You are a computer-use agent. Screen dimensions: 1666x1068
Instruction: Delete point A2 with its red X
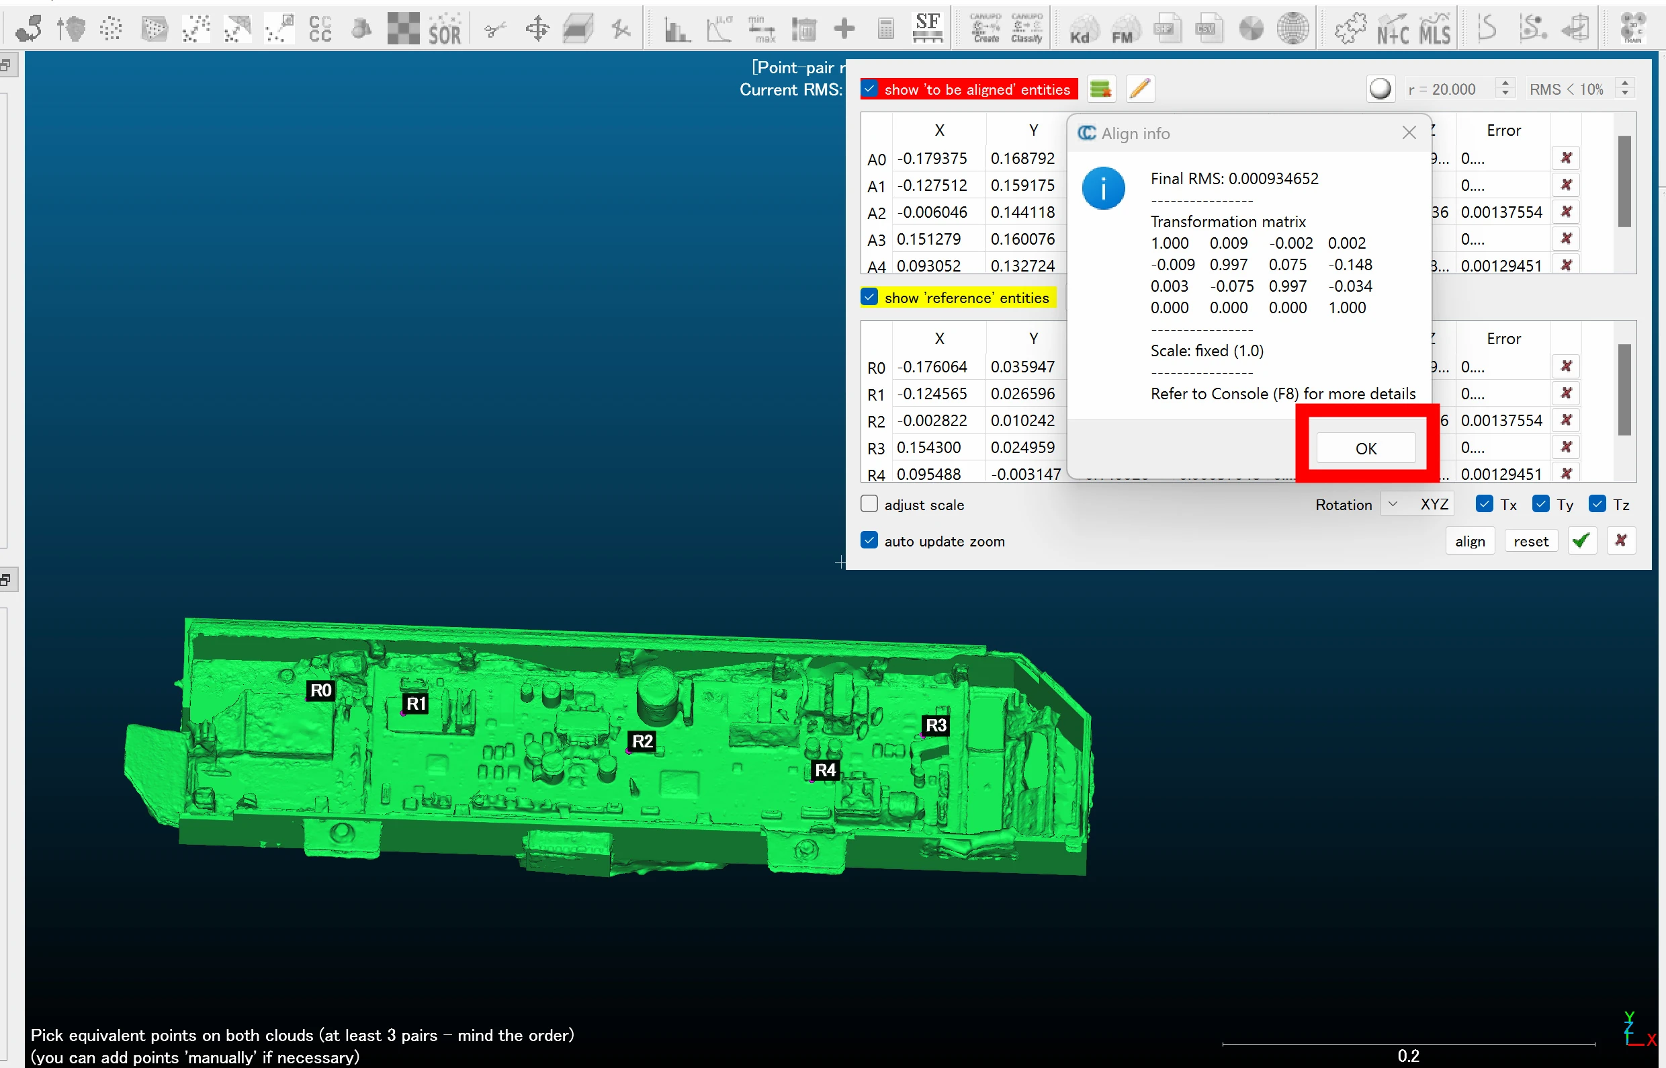1565,212
